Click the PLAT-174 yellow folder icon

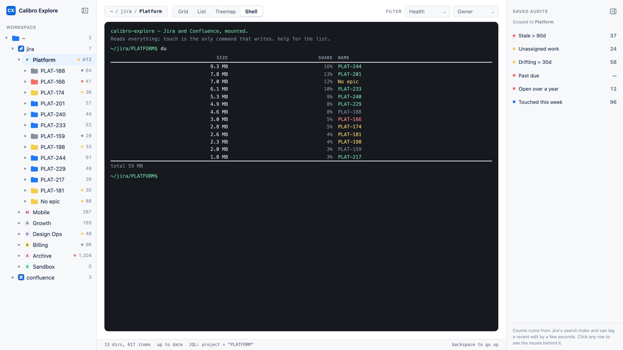point(34,93)
